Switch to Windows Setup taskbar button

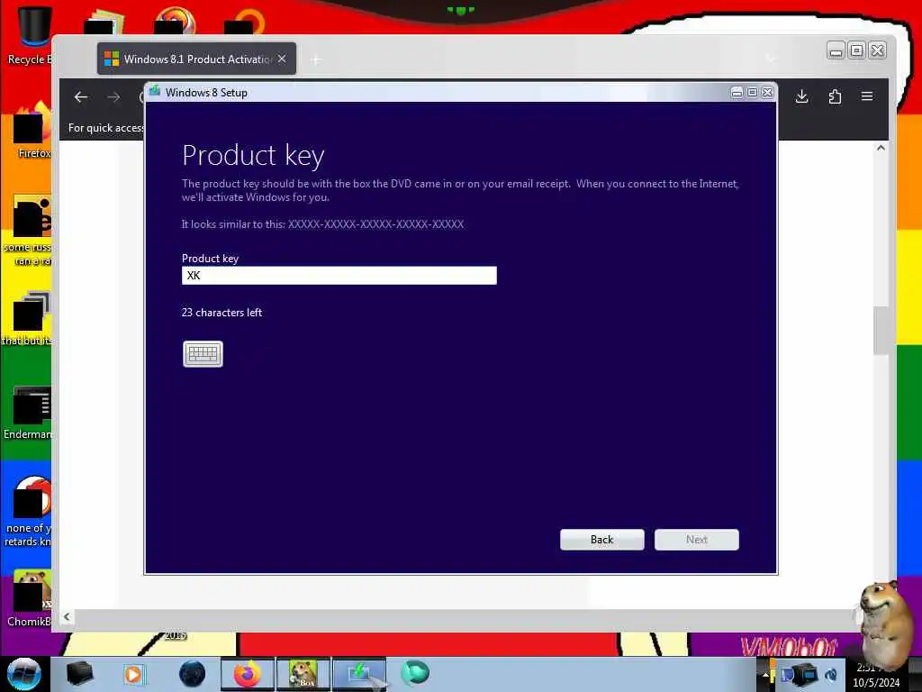[359, 674]
